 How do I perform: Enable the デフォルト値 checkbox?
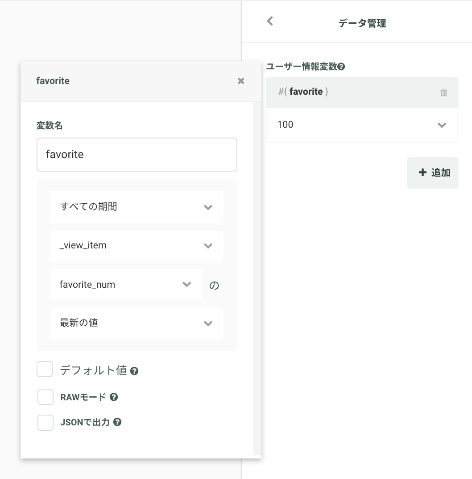point(45,369)
